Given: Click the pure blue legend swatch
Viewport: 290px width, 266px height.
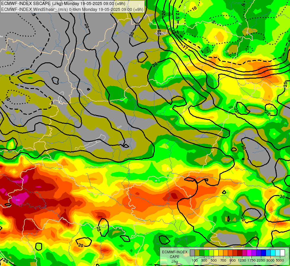Looking at the screenshot, I should click(264, 253).
